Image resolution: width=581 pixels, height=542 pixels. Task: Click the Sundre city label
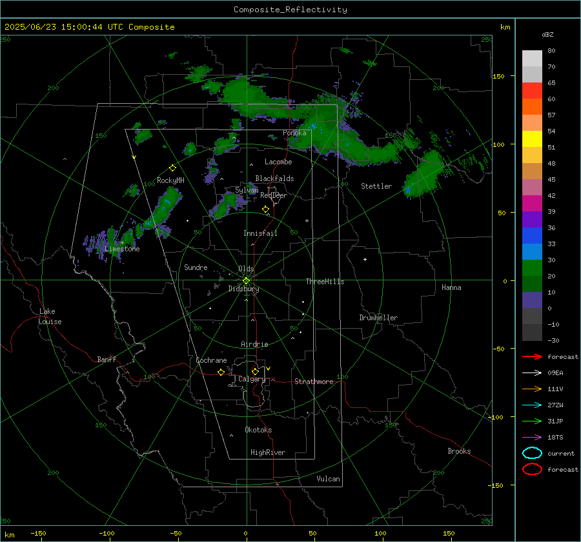(196, 267)
